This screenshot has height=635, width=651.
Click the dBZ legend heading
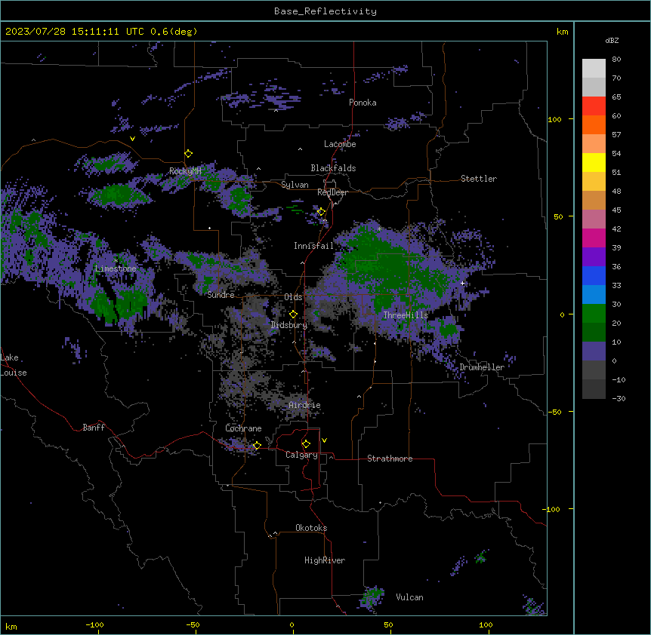click(612, 41)
